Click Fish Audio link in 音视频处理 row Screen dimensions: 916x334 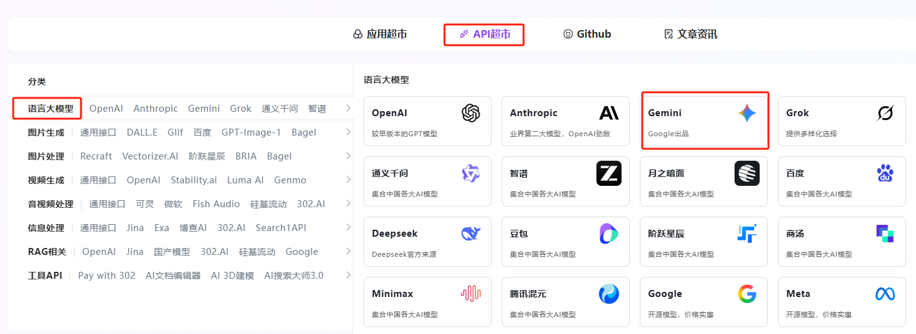coord(217,204)
